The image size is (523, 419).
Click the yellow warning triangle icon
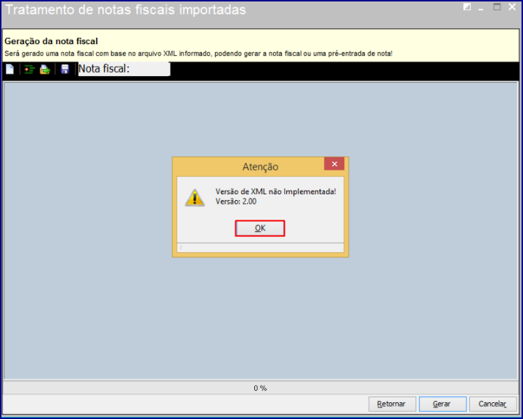pyautogui.click(x=195, y=198)
